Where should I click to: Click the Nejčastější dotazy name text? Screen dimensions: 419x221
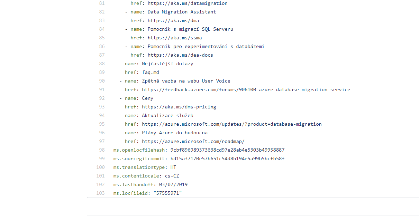(167, 64)
